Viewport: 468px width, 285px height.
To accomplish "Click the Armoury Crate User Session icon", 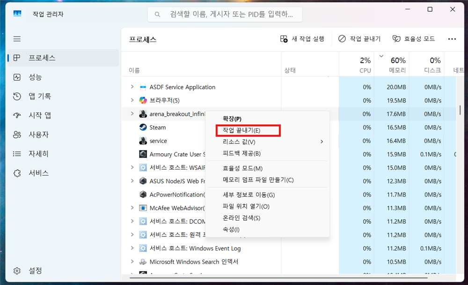I will click(x=143, y=154).
